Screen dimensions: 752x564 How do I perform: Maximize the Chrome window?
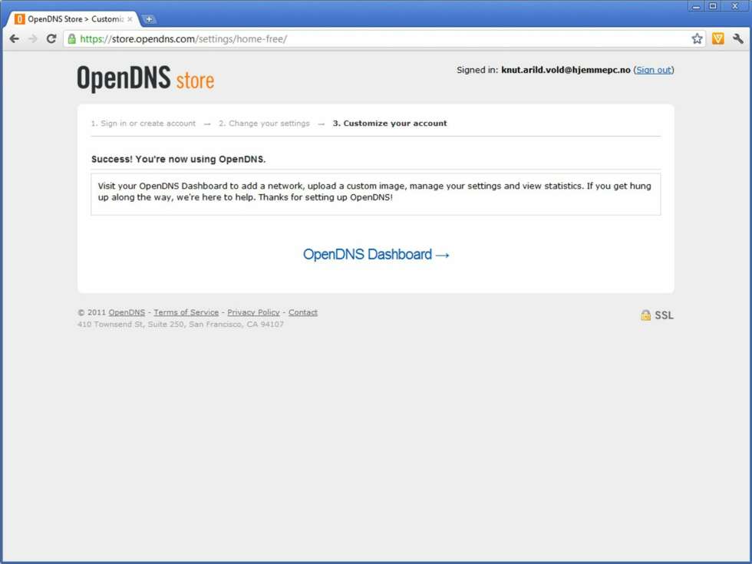coord(713,6)
